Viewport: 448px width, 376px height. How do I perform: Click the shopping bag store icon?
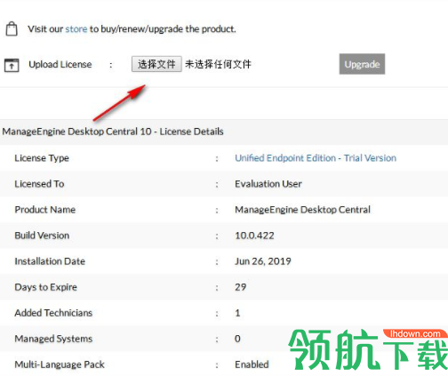12,29
